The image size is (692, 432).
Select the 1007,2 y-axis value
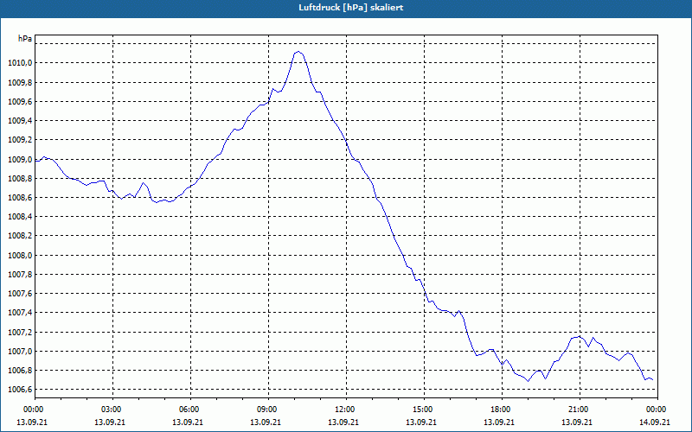(x=20, y=332)
